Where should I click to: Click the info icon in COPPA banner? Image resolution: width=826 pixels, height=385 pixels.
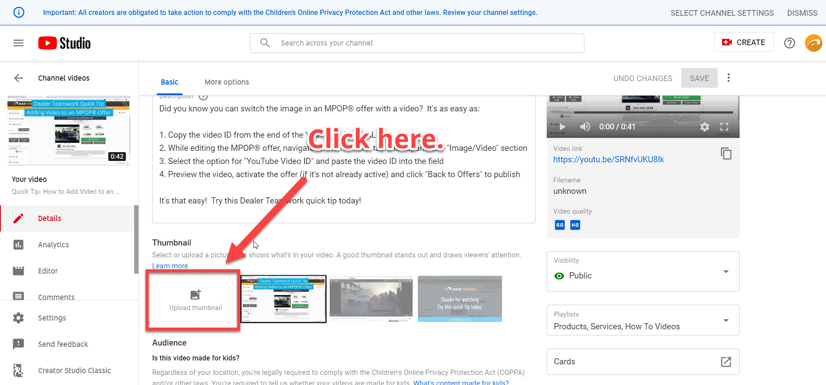[x=19, y=12]
